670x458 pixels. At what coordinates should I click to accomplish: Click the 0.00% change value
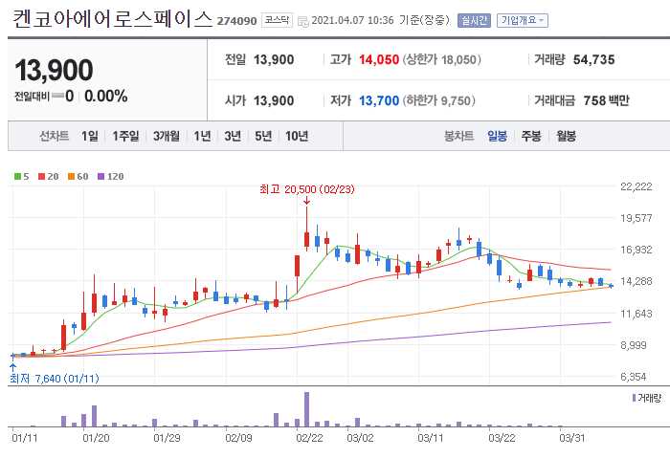point(106,96)
